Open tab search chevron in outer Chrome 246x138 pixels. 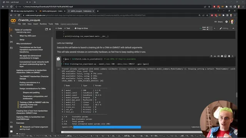[x=225, y=2]
